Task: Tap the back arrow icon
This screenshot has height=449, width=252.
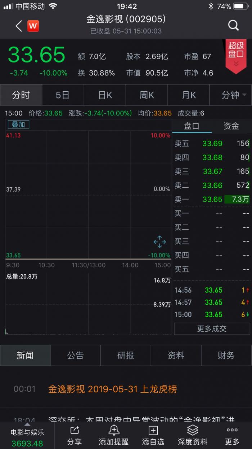Action: pos(19,26)
